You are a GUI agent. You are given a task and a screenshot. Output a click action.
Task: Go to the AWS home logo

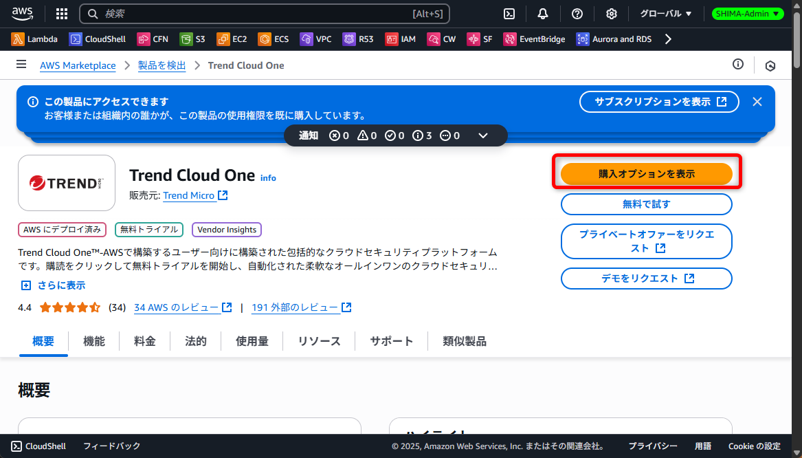tap(23, 14)
